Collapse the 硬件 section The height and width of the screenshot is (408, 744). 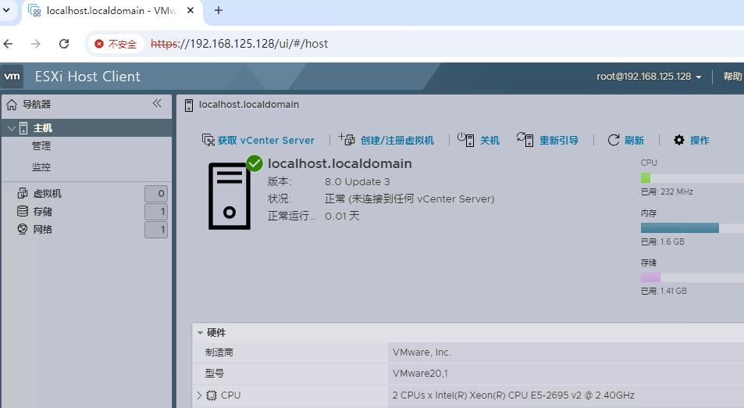tap(200, 332)
